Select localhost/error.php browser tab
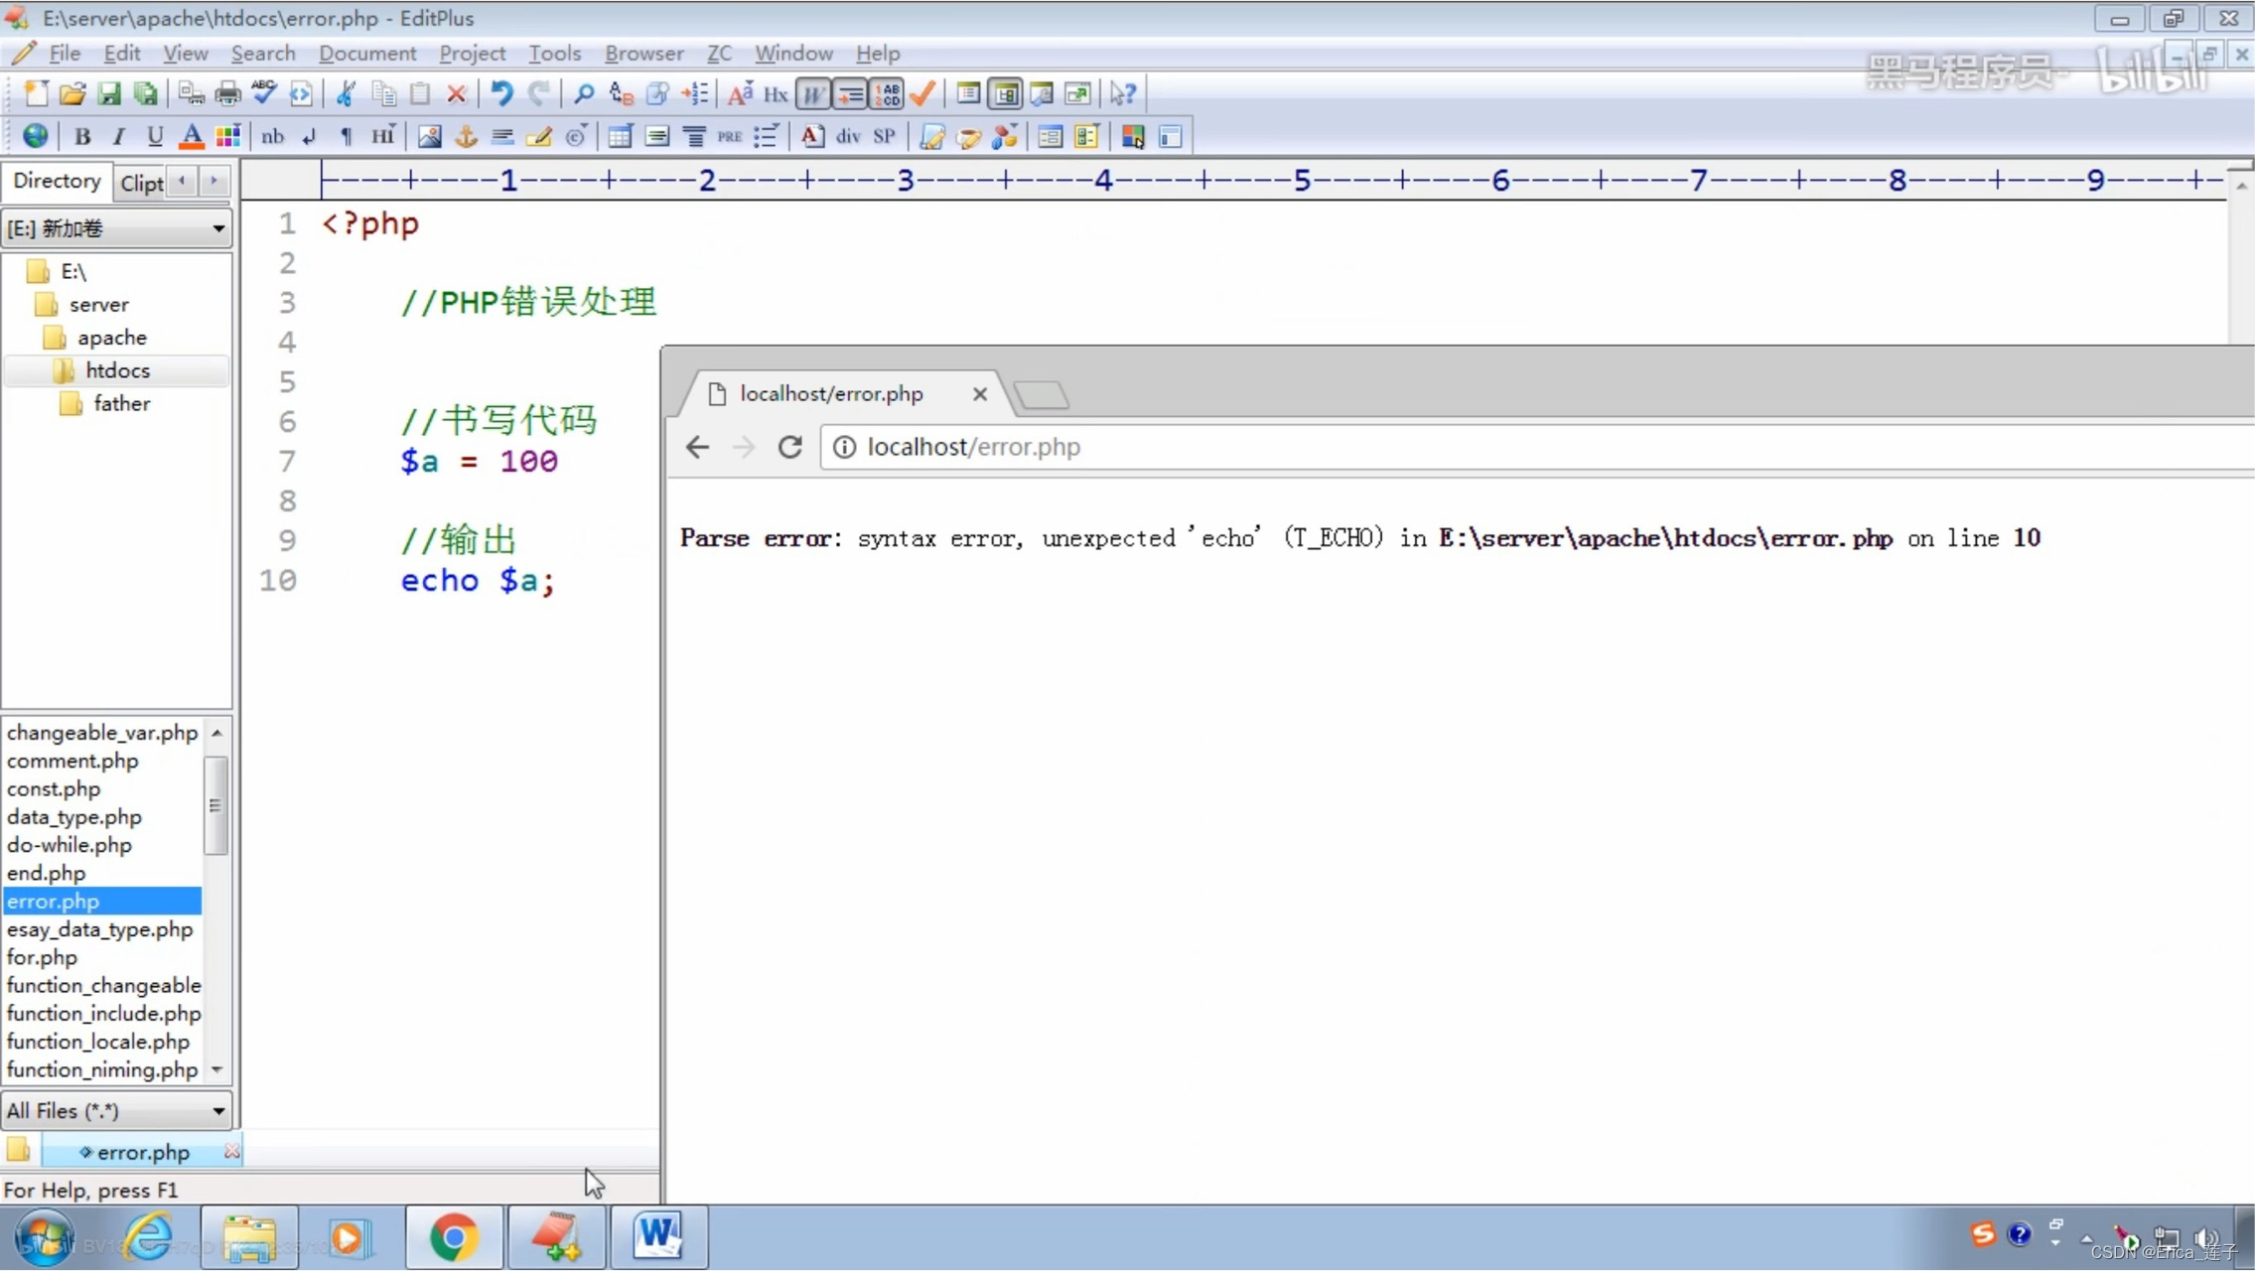Viewport: 2255px width, 1271px height. click(830, 393)
